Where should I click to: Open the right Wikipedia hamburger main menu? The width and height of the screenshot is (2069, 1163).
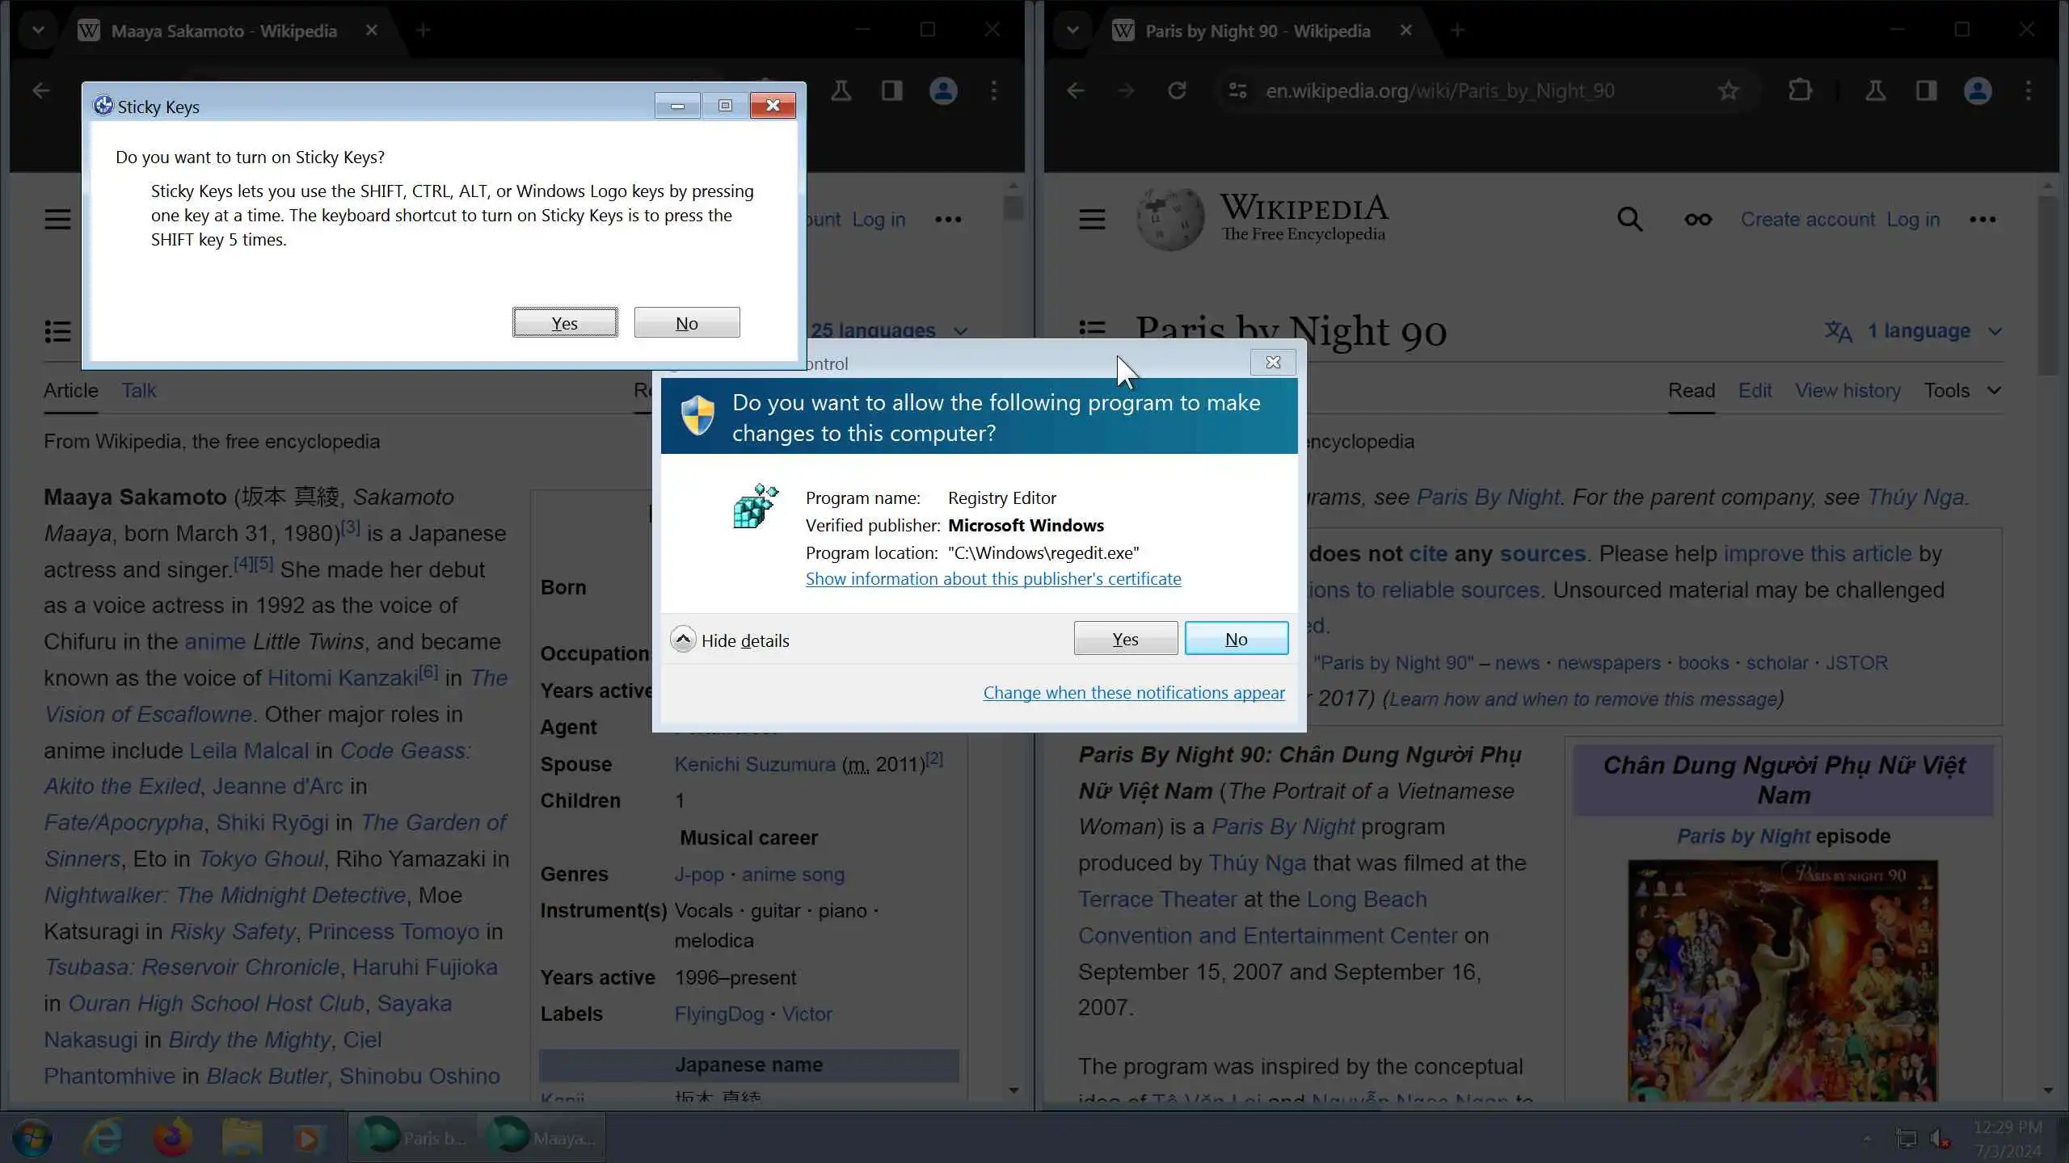1091,219
